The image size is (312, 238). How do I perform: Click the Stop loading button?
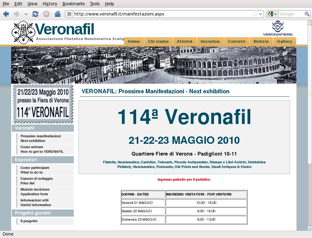pos(46,14)
